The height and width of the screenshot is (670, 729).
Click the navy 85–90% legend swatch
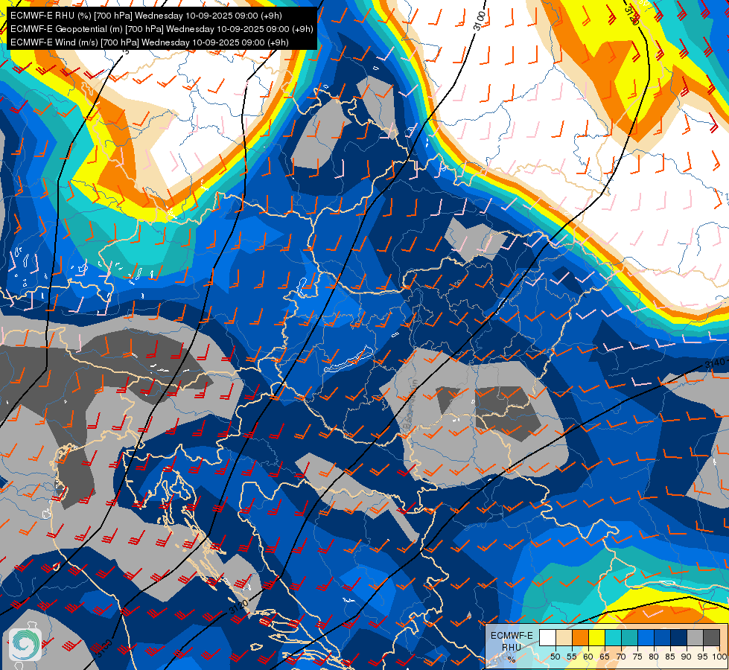pos(679,637)
